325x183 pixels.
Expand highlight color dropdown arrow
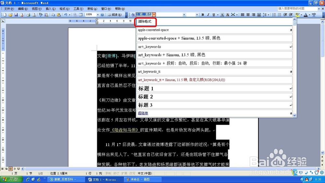tap(301, 15)
